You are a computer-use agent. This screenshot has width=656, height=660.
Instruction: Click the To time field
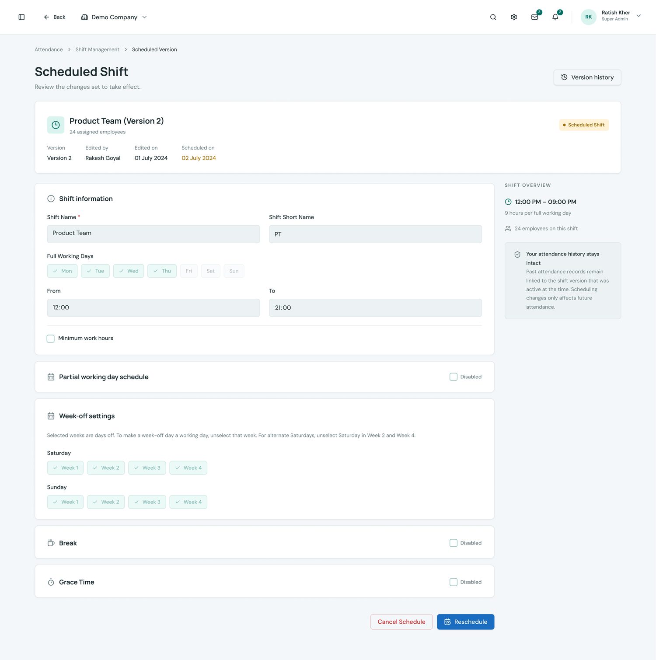coord(375,308)
